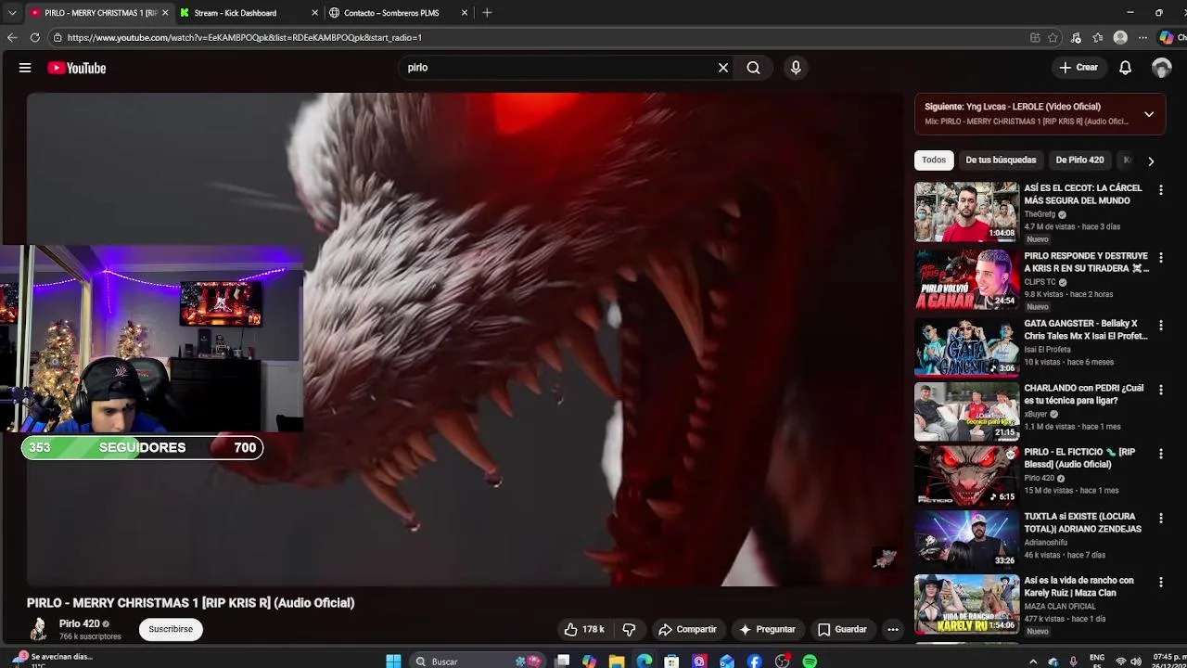Click the PIRLO - MERRY CHRISTMAS video title
Viewport: 1187px width, 668px height.
pos(190,603)
